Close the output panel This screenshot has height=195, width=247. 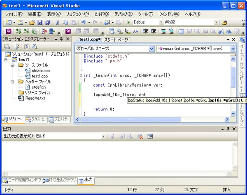coord(234,129)
